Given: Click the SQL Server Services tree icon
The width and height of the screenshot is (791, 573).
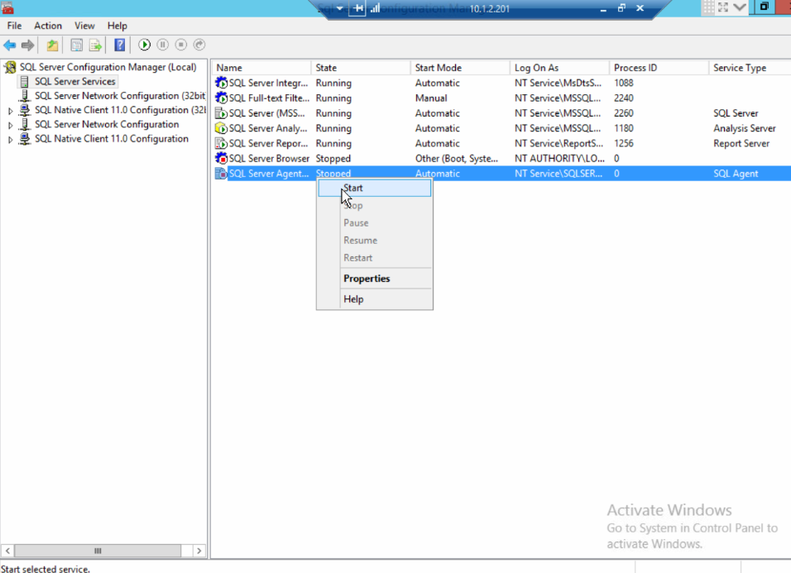Looking at the screenshot, I should (24, 82).
